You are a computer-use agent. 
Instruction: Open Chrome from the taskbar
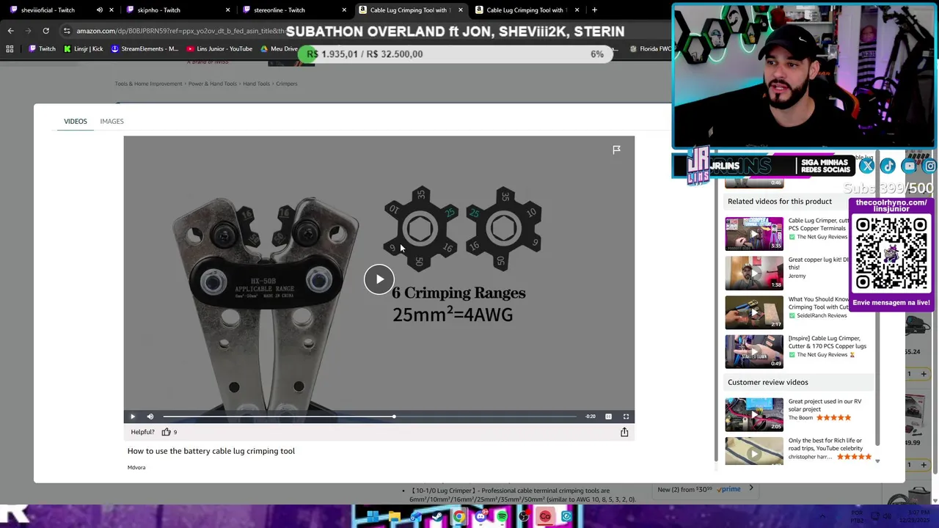click(x=458, y=517)
